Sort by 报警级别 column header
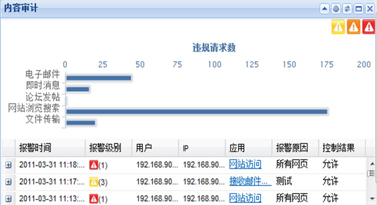The height and width of the screenshot is (205, 377). 109,148
